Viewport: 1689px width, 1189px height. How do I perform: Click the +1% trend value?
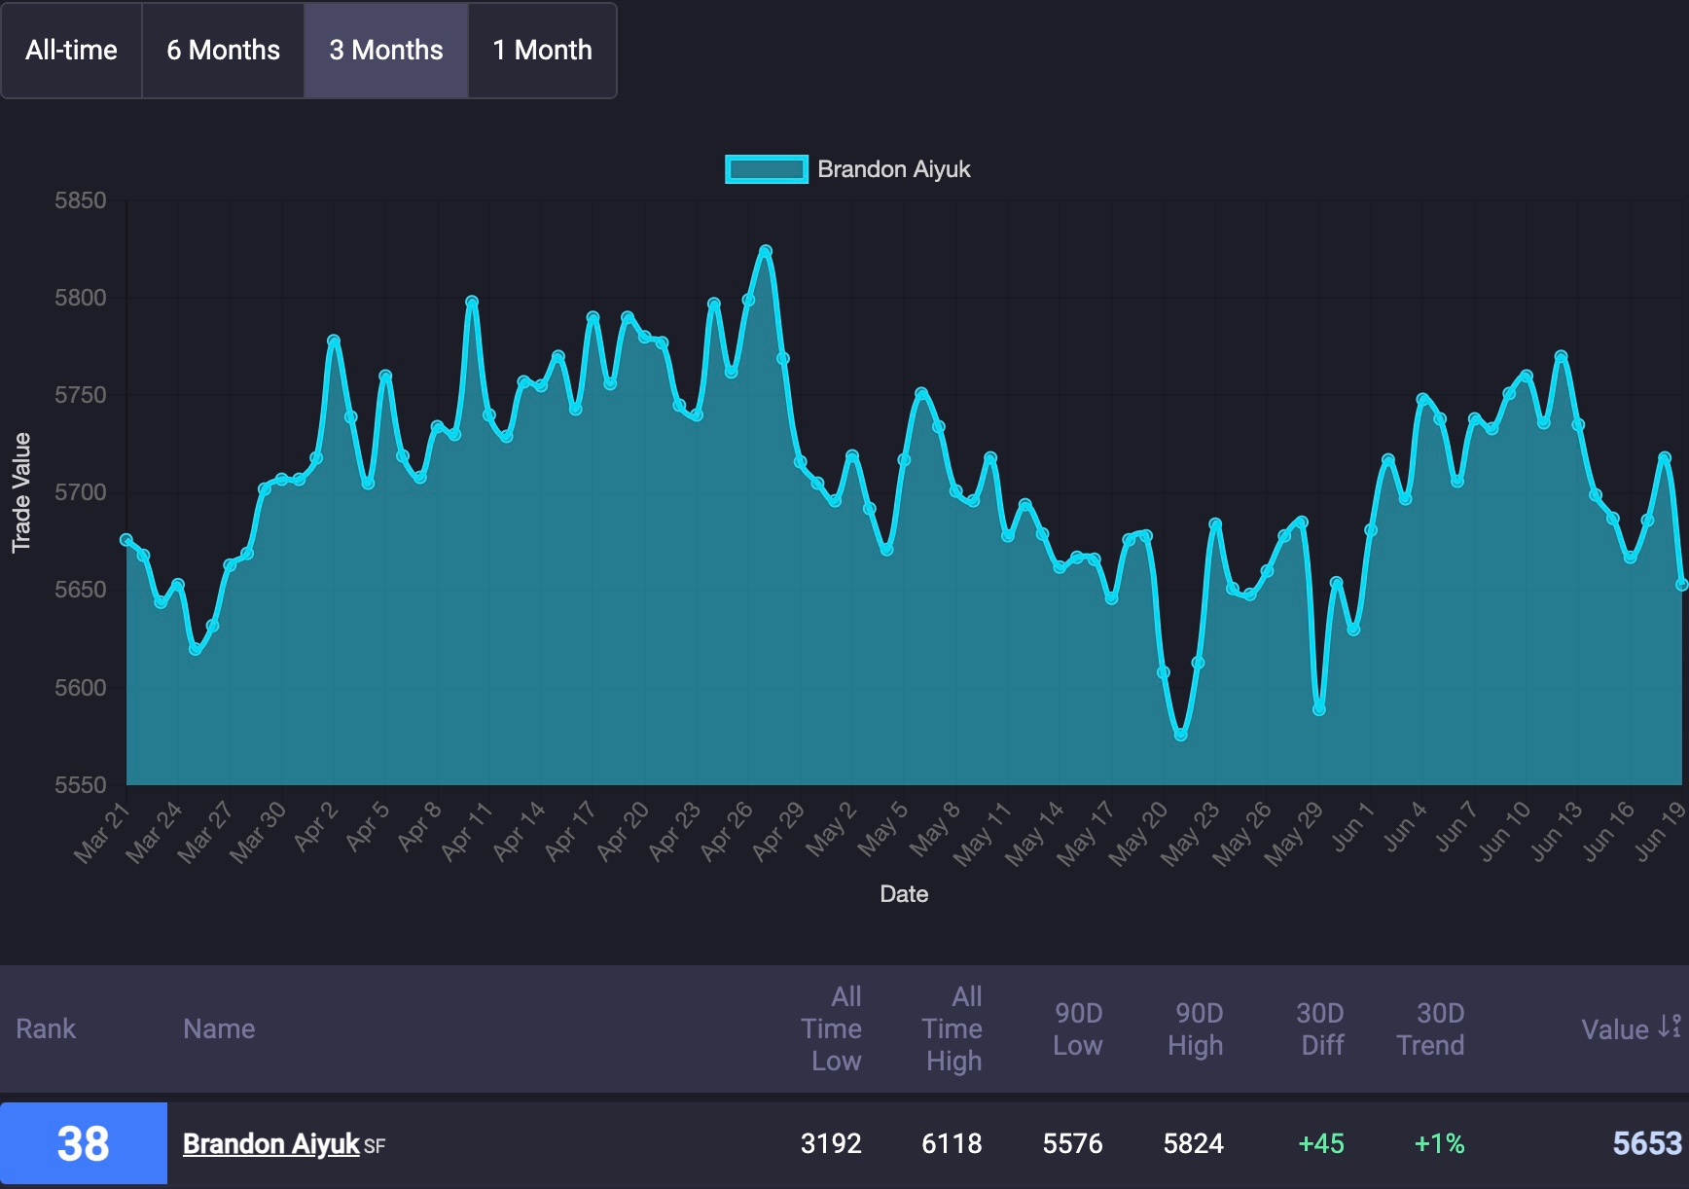(x=1439, y=1143)
